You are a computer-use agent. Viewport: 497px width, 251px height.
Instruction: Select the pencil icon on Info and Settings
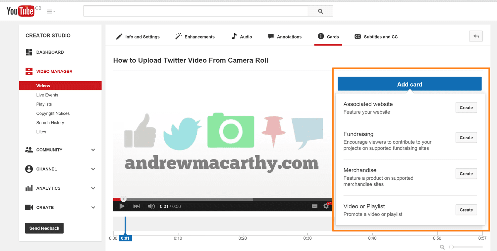[x=119, y=36]
